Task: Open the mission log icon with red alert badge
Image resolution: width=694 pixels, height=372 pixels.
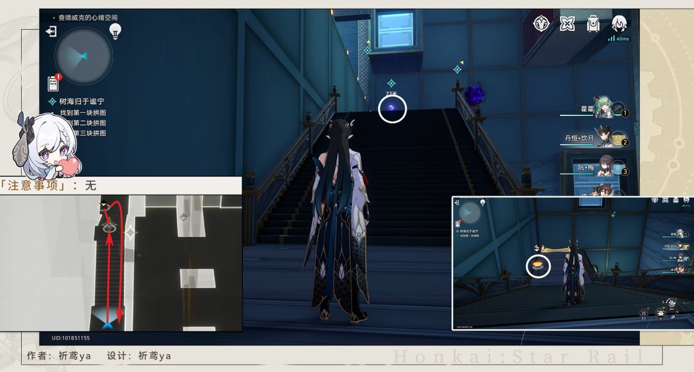Action: (54, 82)
